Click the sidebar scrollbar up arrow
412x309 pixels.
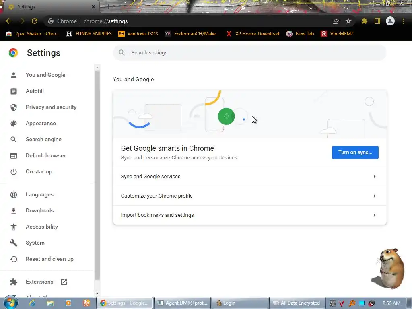click(97, 68)
